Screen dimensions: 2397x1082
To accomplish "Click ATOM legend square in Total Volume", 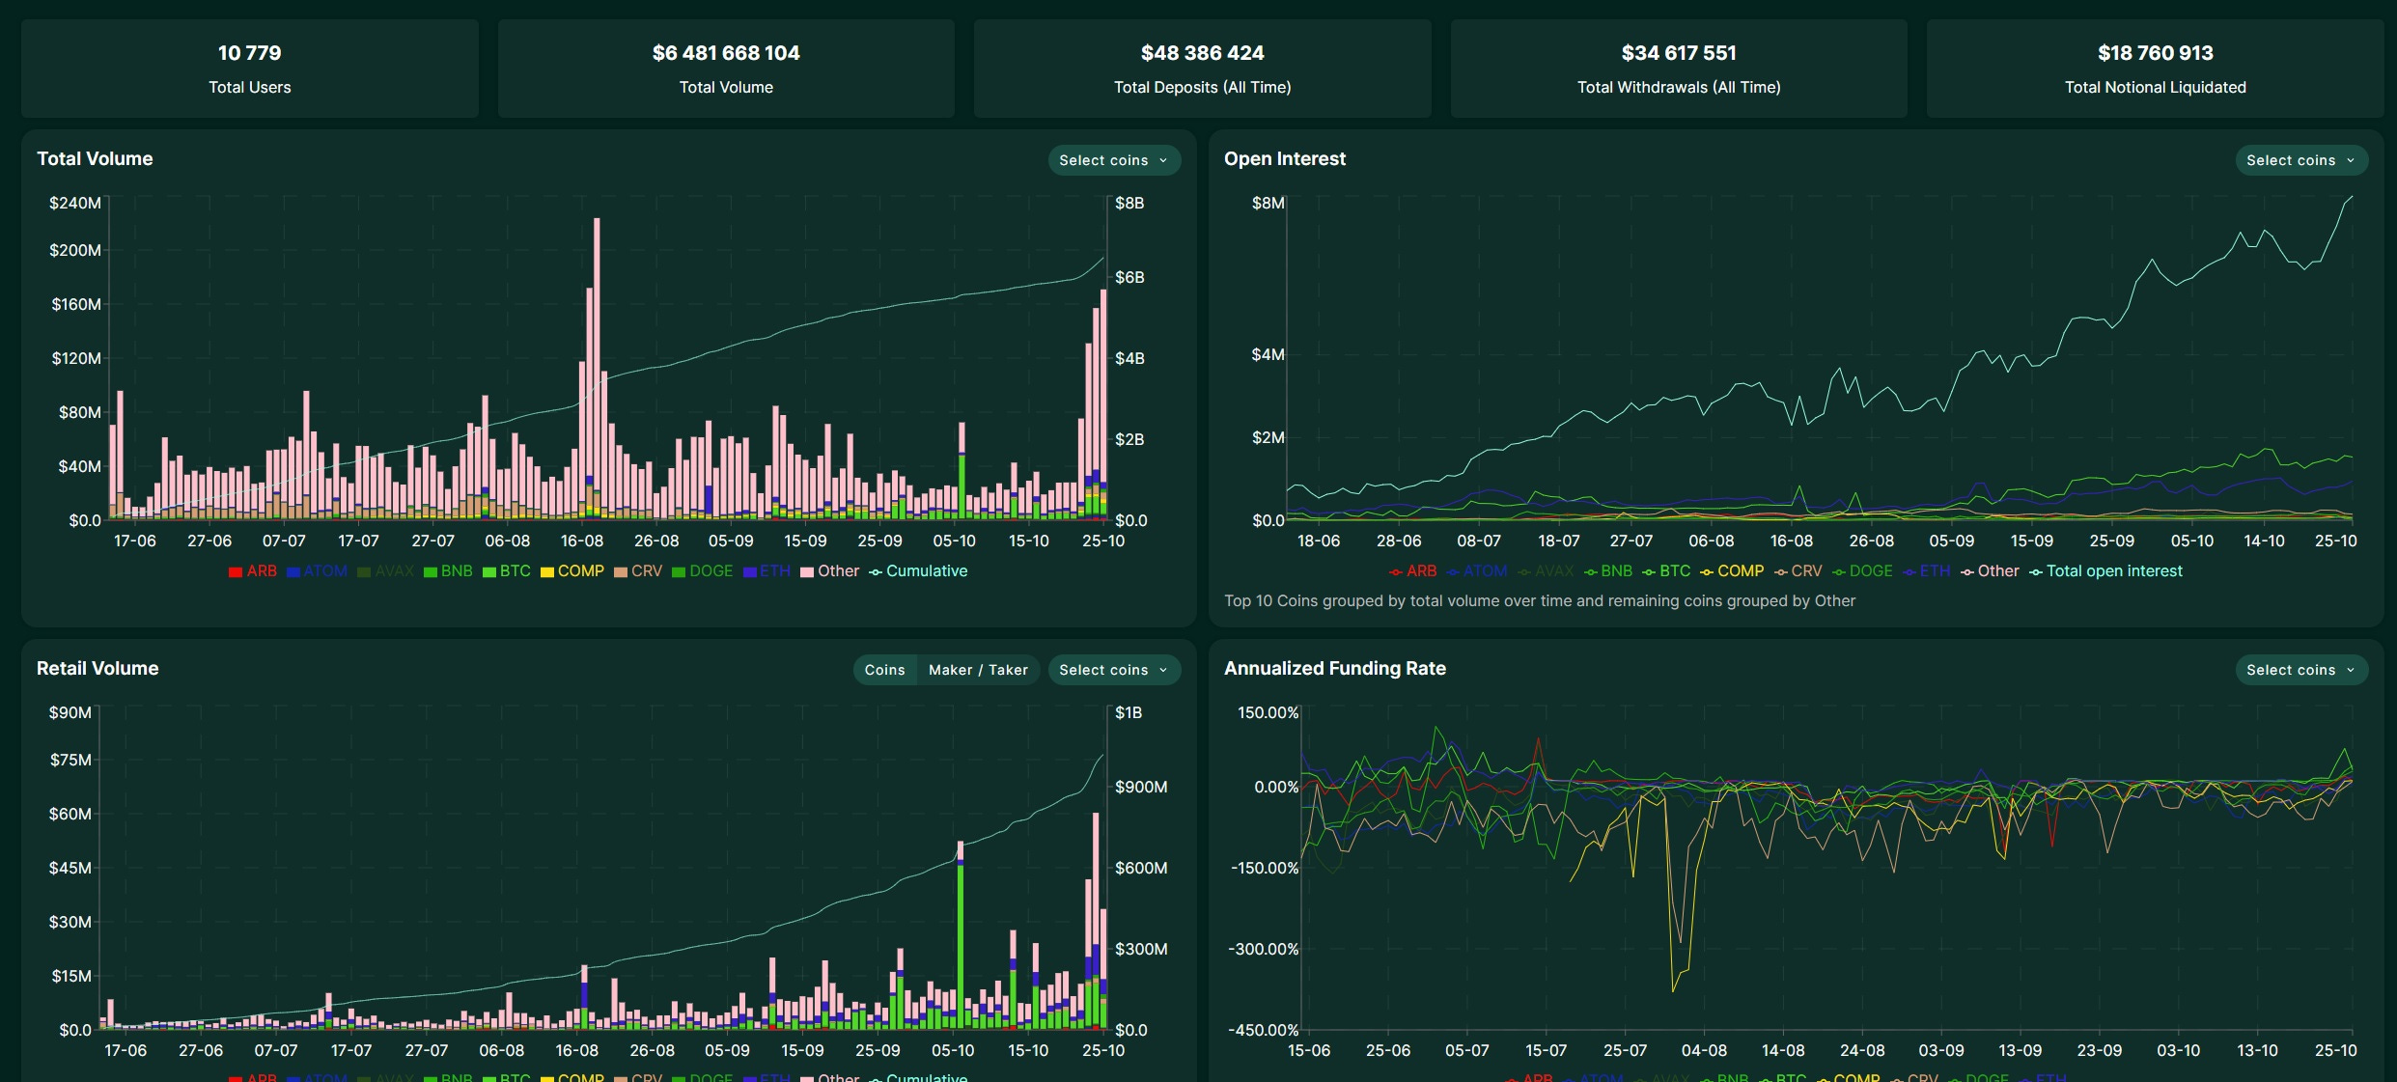I will pyautogui.click(x=293, y=572).
